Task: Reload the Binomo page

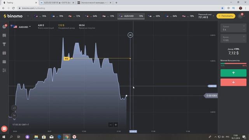Action: (x=13, y=8)
